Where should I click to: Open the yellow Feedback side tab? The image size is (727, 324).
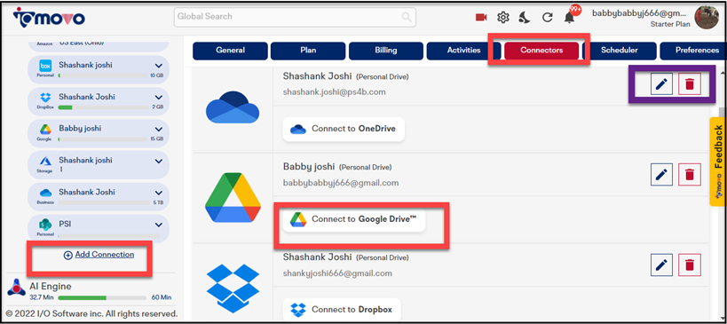[718, 162]
